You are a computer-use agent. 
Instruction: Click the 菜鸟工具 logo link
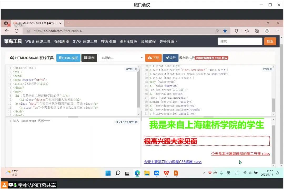(x=13, y=41)
